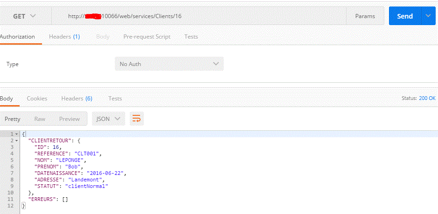Screen dimensions: 438x214
Task: Open the response Headers (6) tab
Action: (x=77, y=99)
